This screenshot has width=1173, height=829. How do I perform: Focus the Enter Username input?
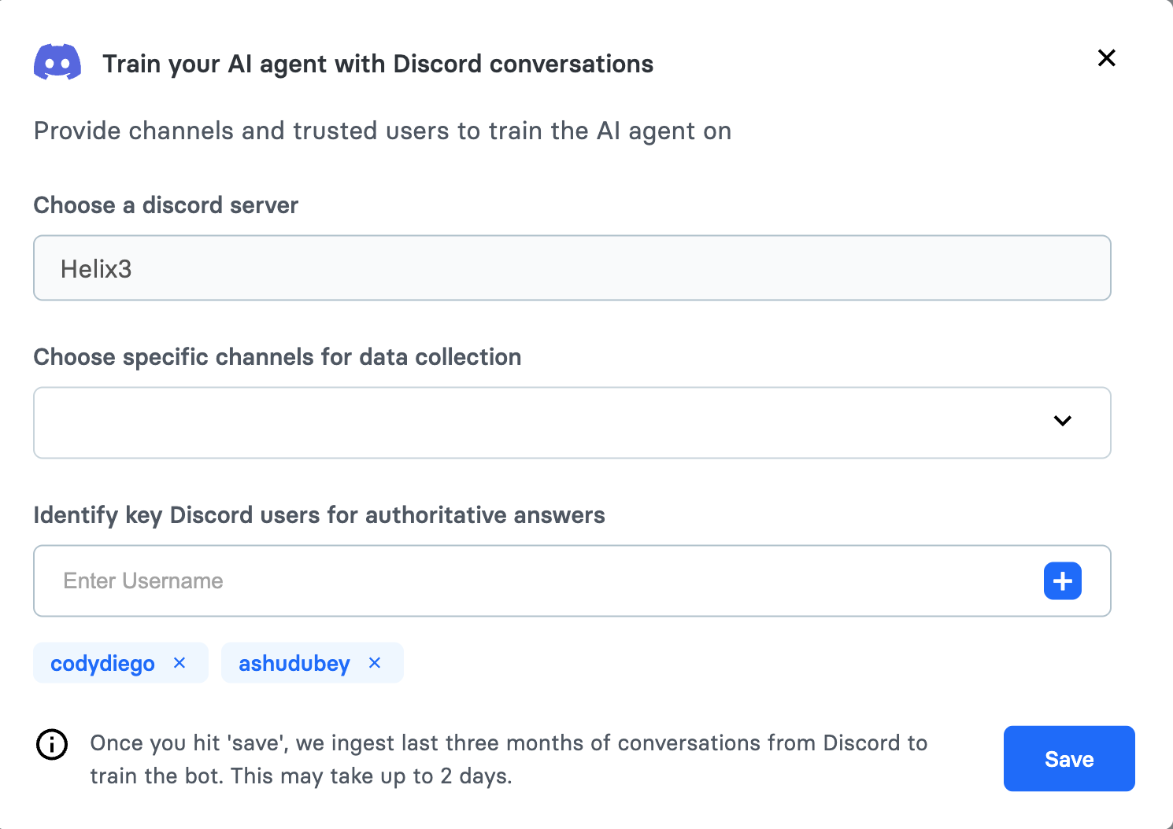535,581
